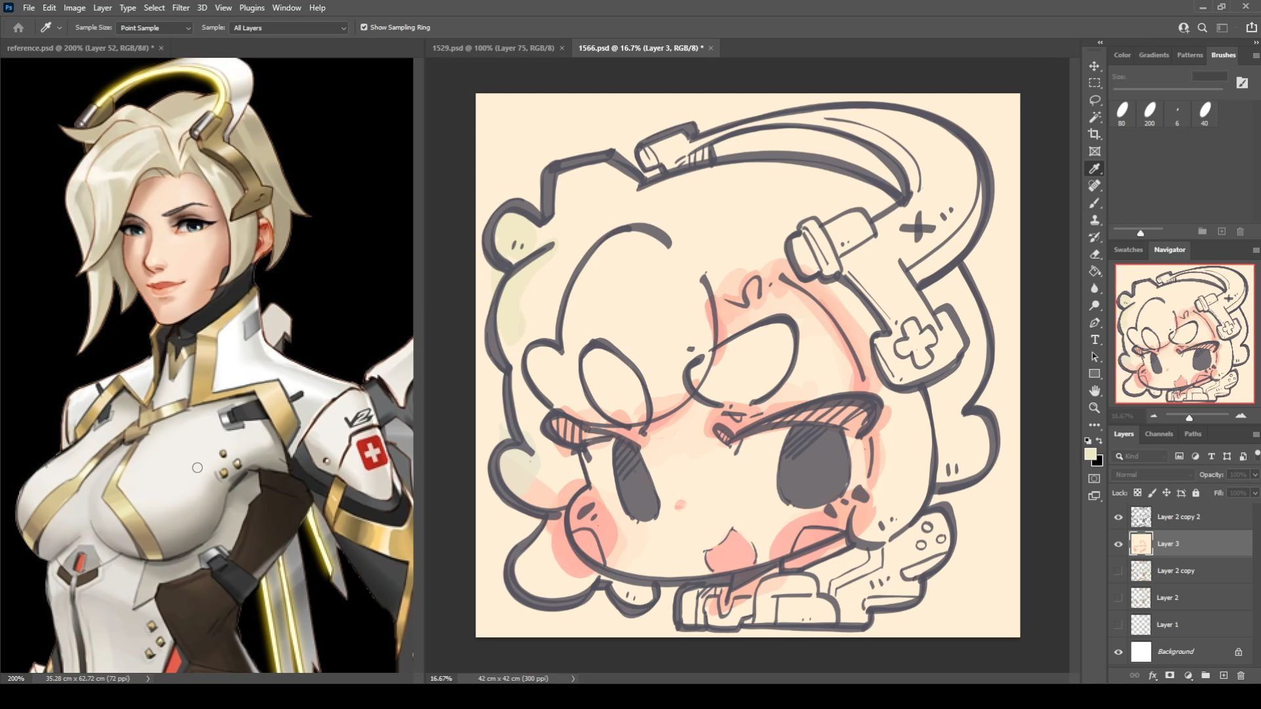
Task: Click the foreground color swatch
Action: point(1090,455)
